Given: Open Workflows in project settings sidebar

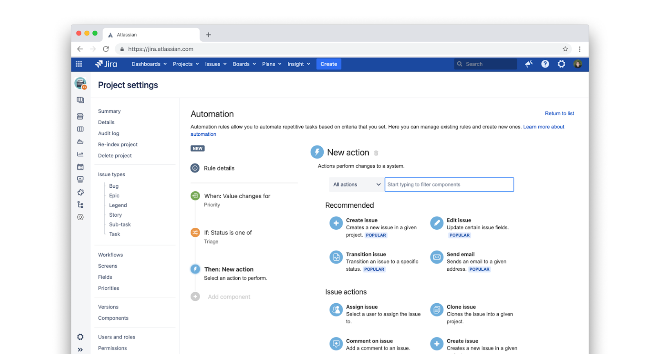Looking at the screenshot, I should [x=110, y=255].
